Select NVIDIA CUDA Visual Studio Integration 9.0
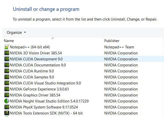The width and height of the screenshot is (164, 117). click(x=45, y=83)
